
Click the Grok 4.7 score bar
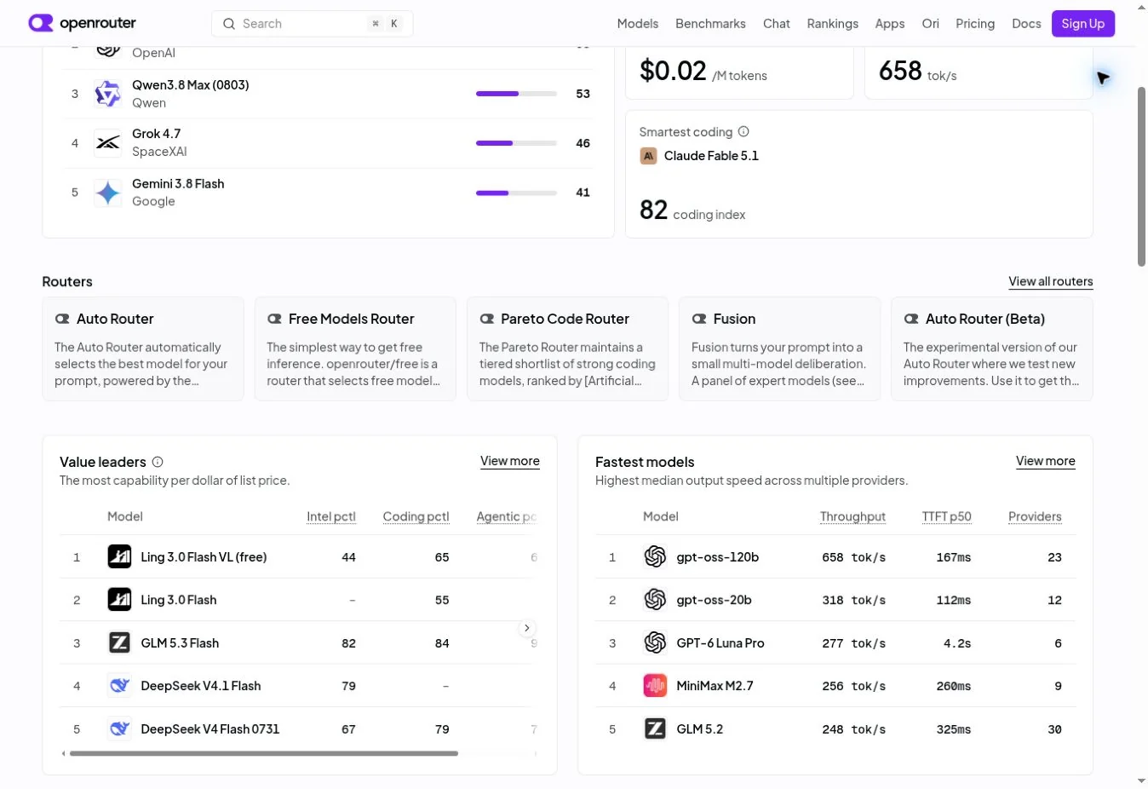[x=517, y=143]
